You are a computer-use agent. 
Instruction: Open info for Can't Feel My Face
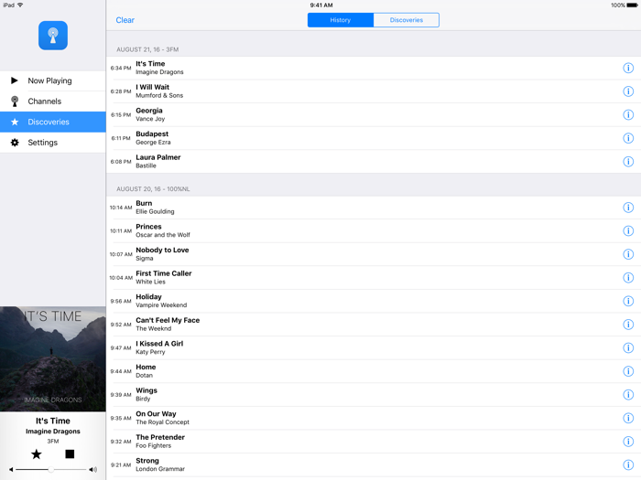(x=628, y=325)
